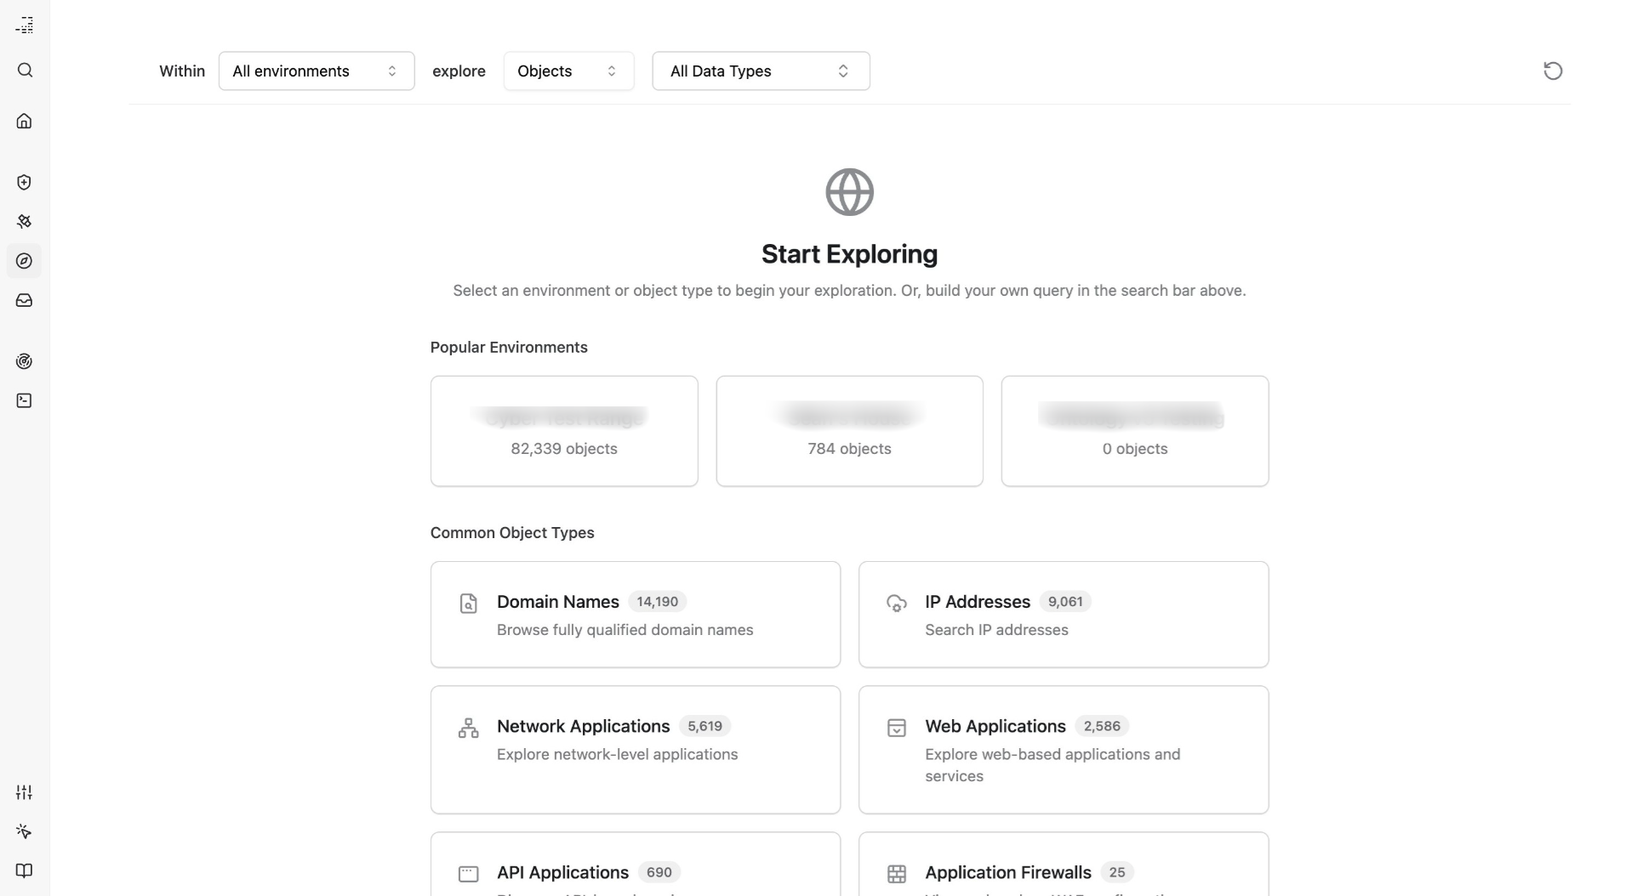Select the environment with 82,339 objects
Screen dimensions: 1648x896
pyautogui.click(x=564, y=432)
